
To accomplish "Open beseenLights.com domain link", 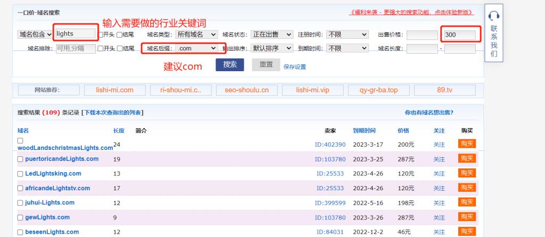I will coord(52,232).
